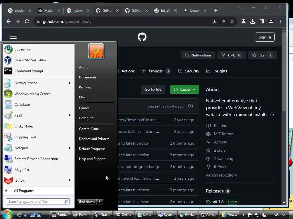Launch Calculator from Start menu
This screenshot has width=293, height=219.
pyautogui.click(x=38, y=104)
